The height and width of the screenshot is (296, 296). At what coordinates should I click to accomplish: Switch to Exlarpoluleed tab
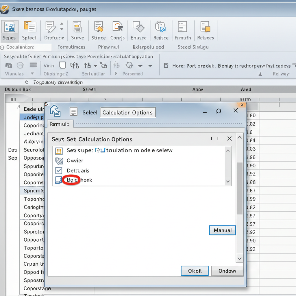(x=148, y=47)
